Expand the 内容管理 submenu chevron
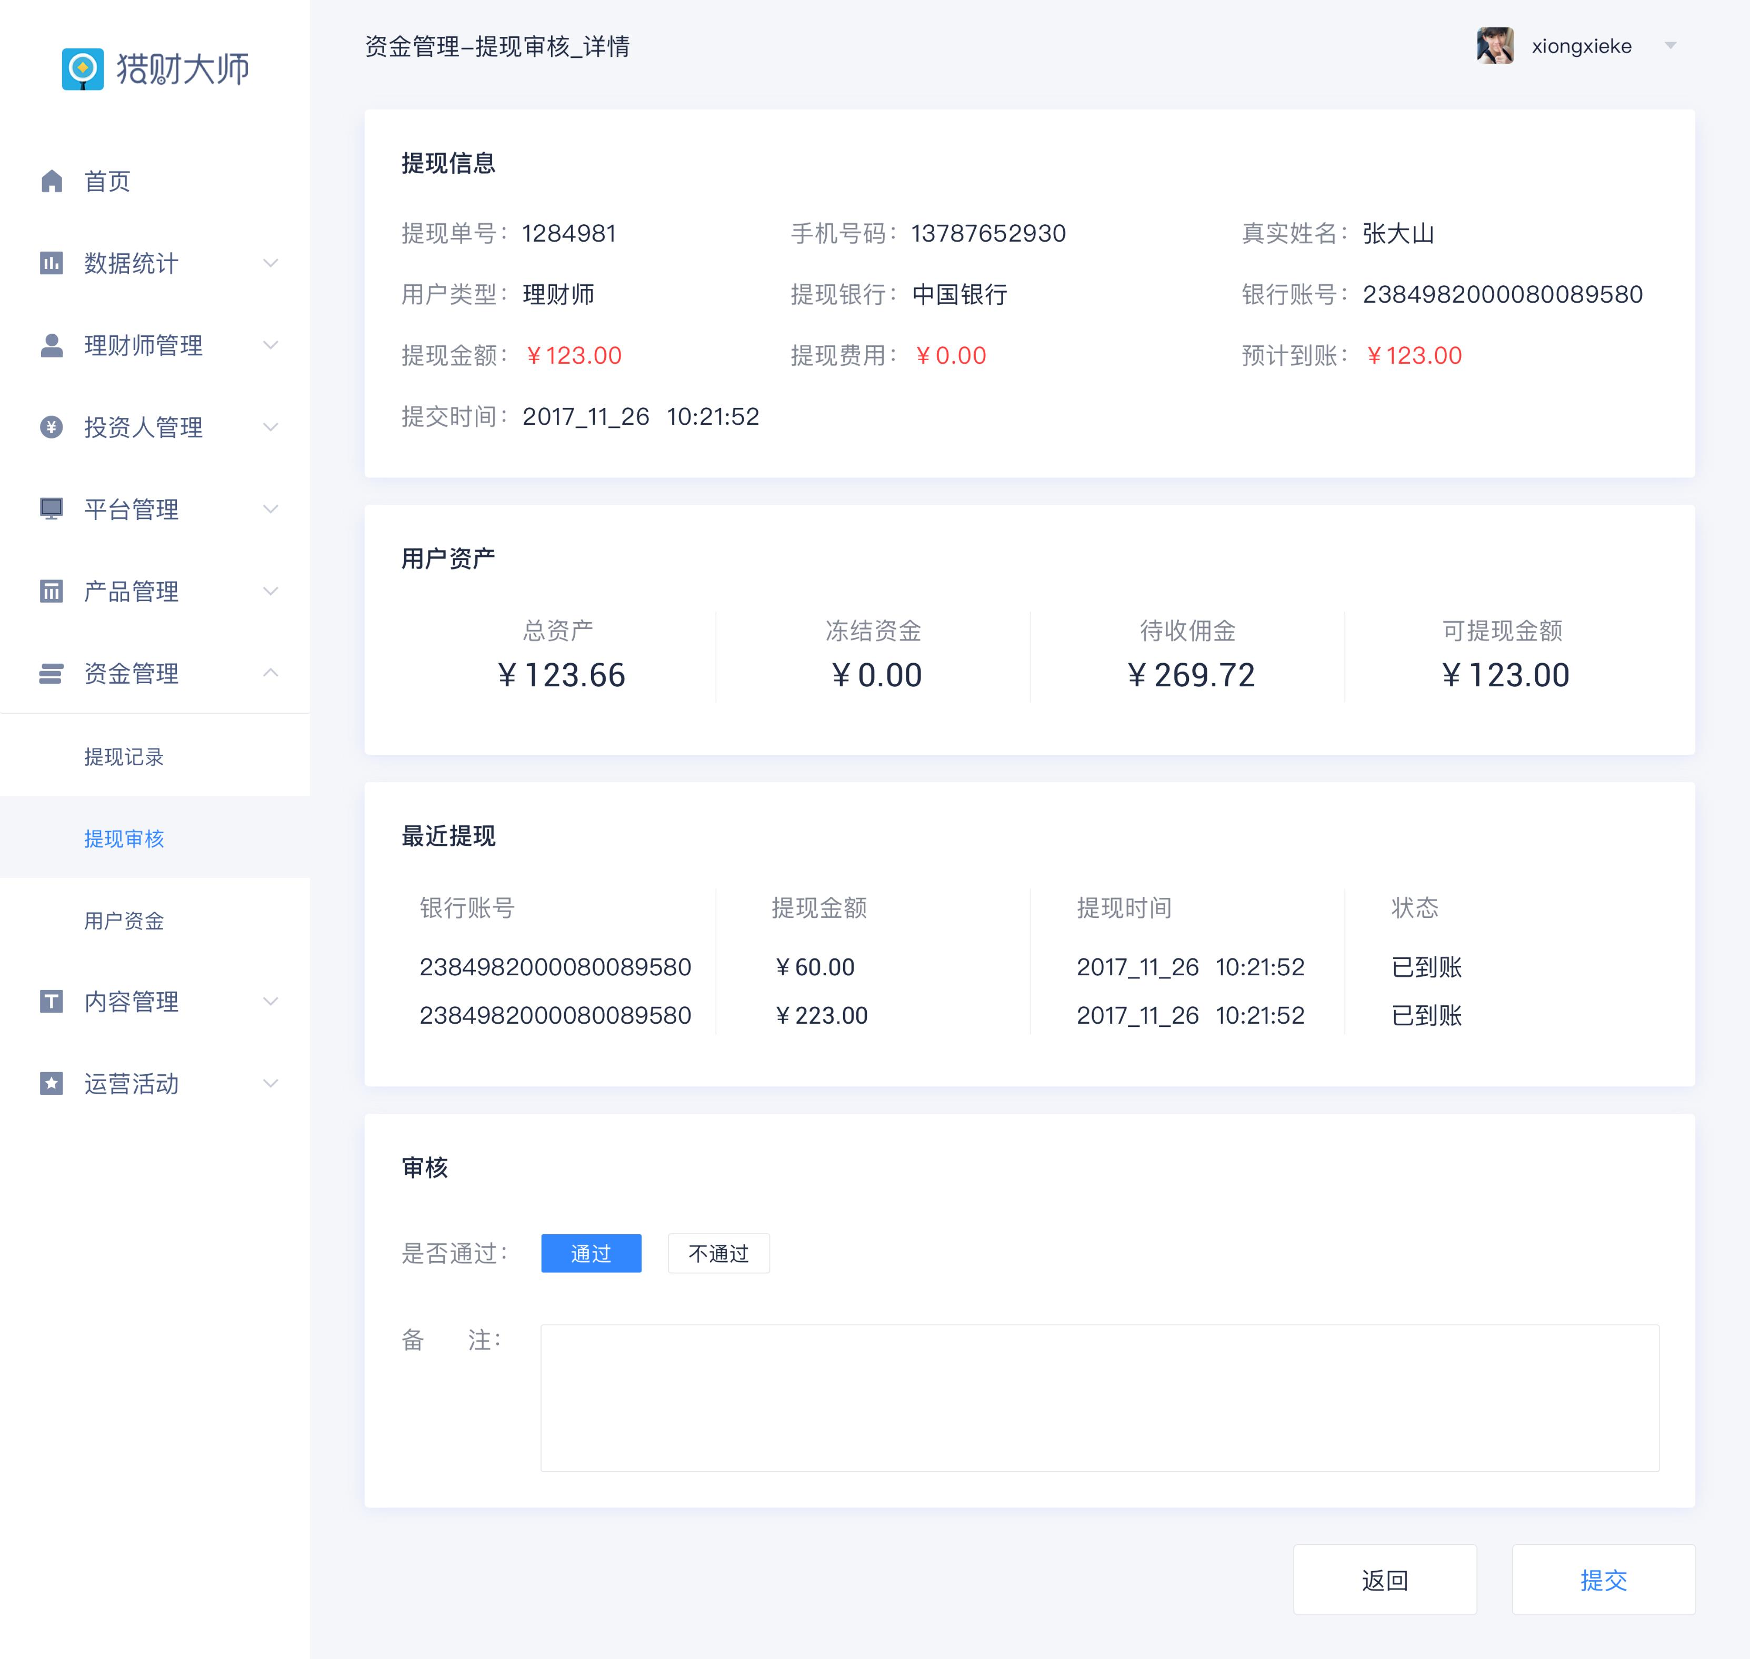 271,1001
